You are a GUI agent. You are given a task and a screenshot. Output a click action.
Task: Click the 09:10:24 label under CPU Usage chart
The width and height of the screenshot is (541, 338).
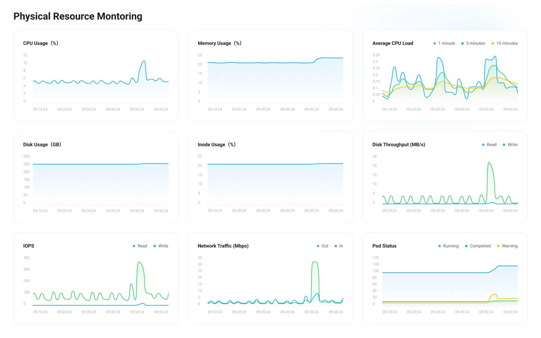pos(40,109)
